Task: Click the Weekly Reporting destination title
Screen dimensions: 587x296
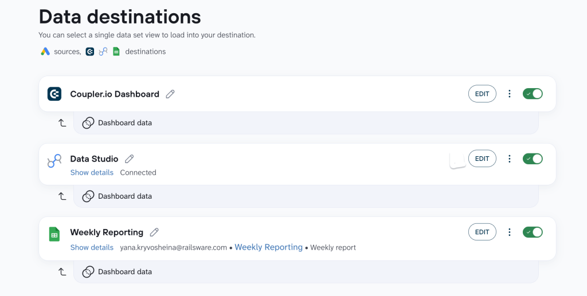Action: pyautogui.click(x=107, y=232)
